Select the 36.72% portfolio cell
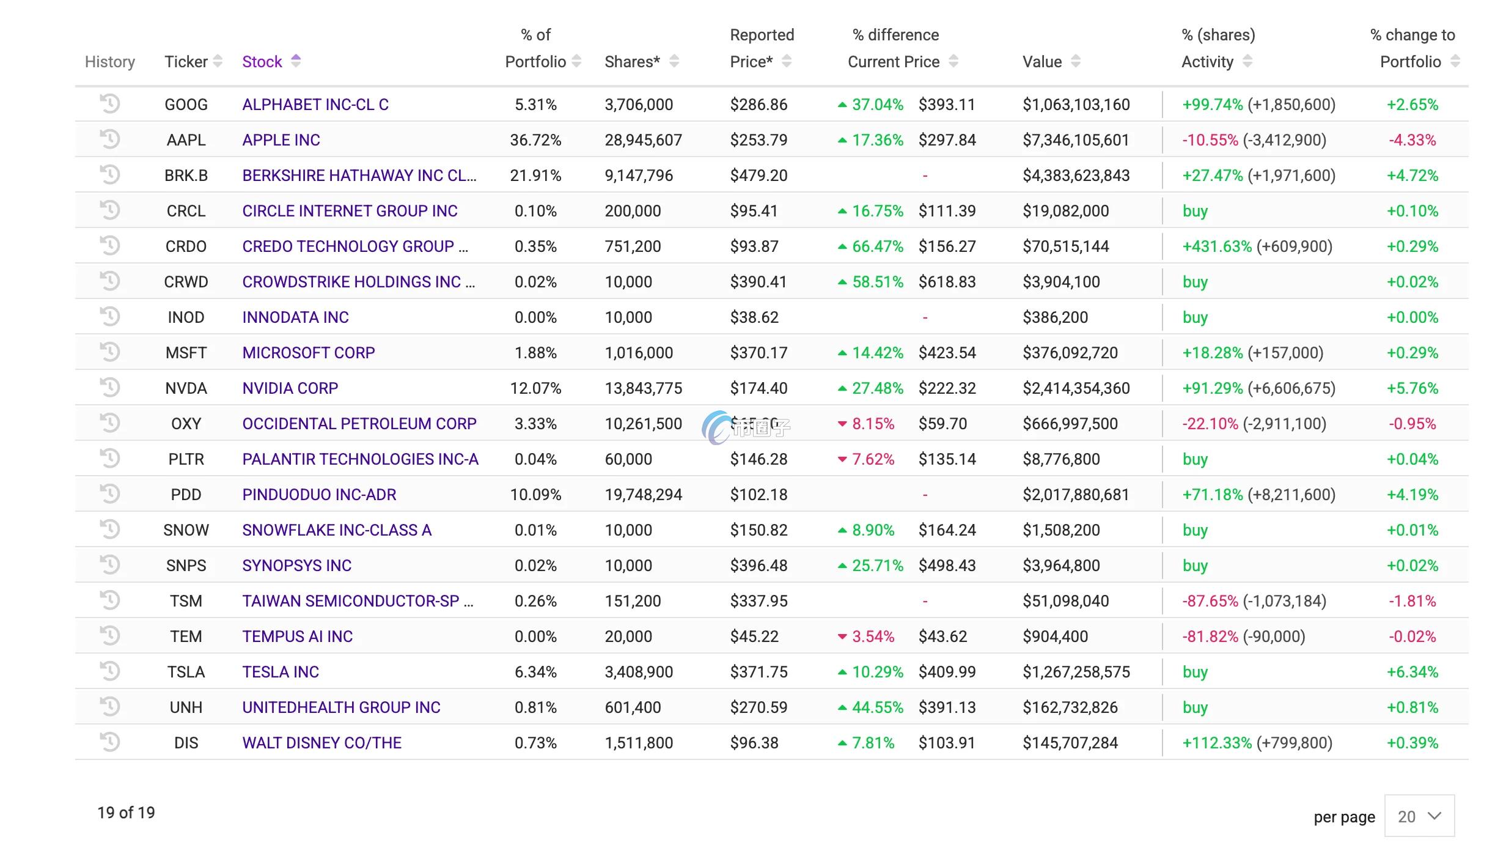Viewport: 1495px width, 856px height. 535,140
